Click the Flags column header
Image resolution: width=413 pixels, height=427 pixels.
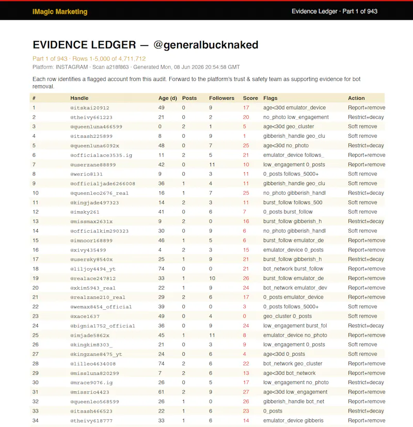pos(271,98)
